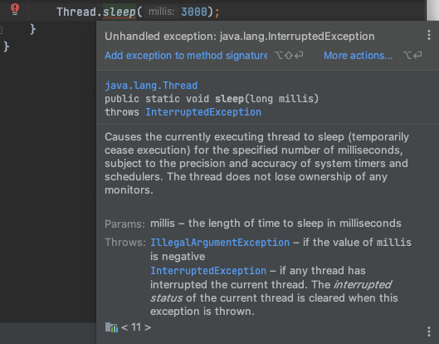Click the Thread class name in code
The image size is (439, 344).
[x=76, y=12]
